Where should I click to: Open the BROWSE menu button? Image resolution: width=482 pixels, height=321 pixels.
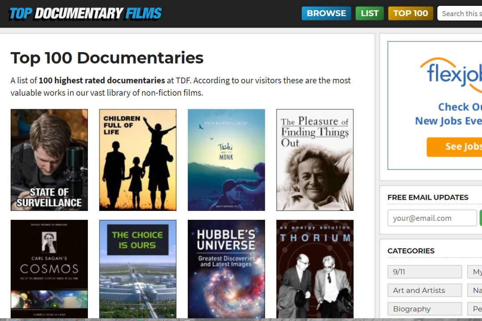pyautogui.click(x=326, y=13)
